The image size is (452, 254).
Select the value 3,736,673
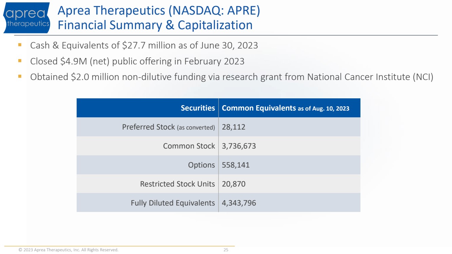(x=239, y=146)
